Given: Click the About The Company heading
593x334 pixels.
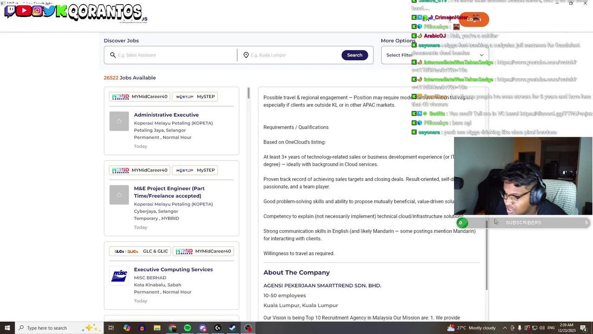Looking at the screenshot, I should coord(296,272).
